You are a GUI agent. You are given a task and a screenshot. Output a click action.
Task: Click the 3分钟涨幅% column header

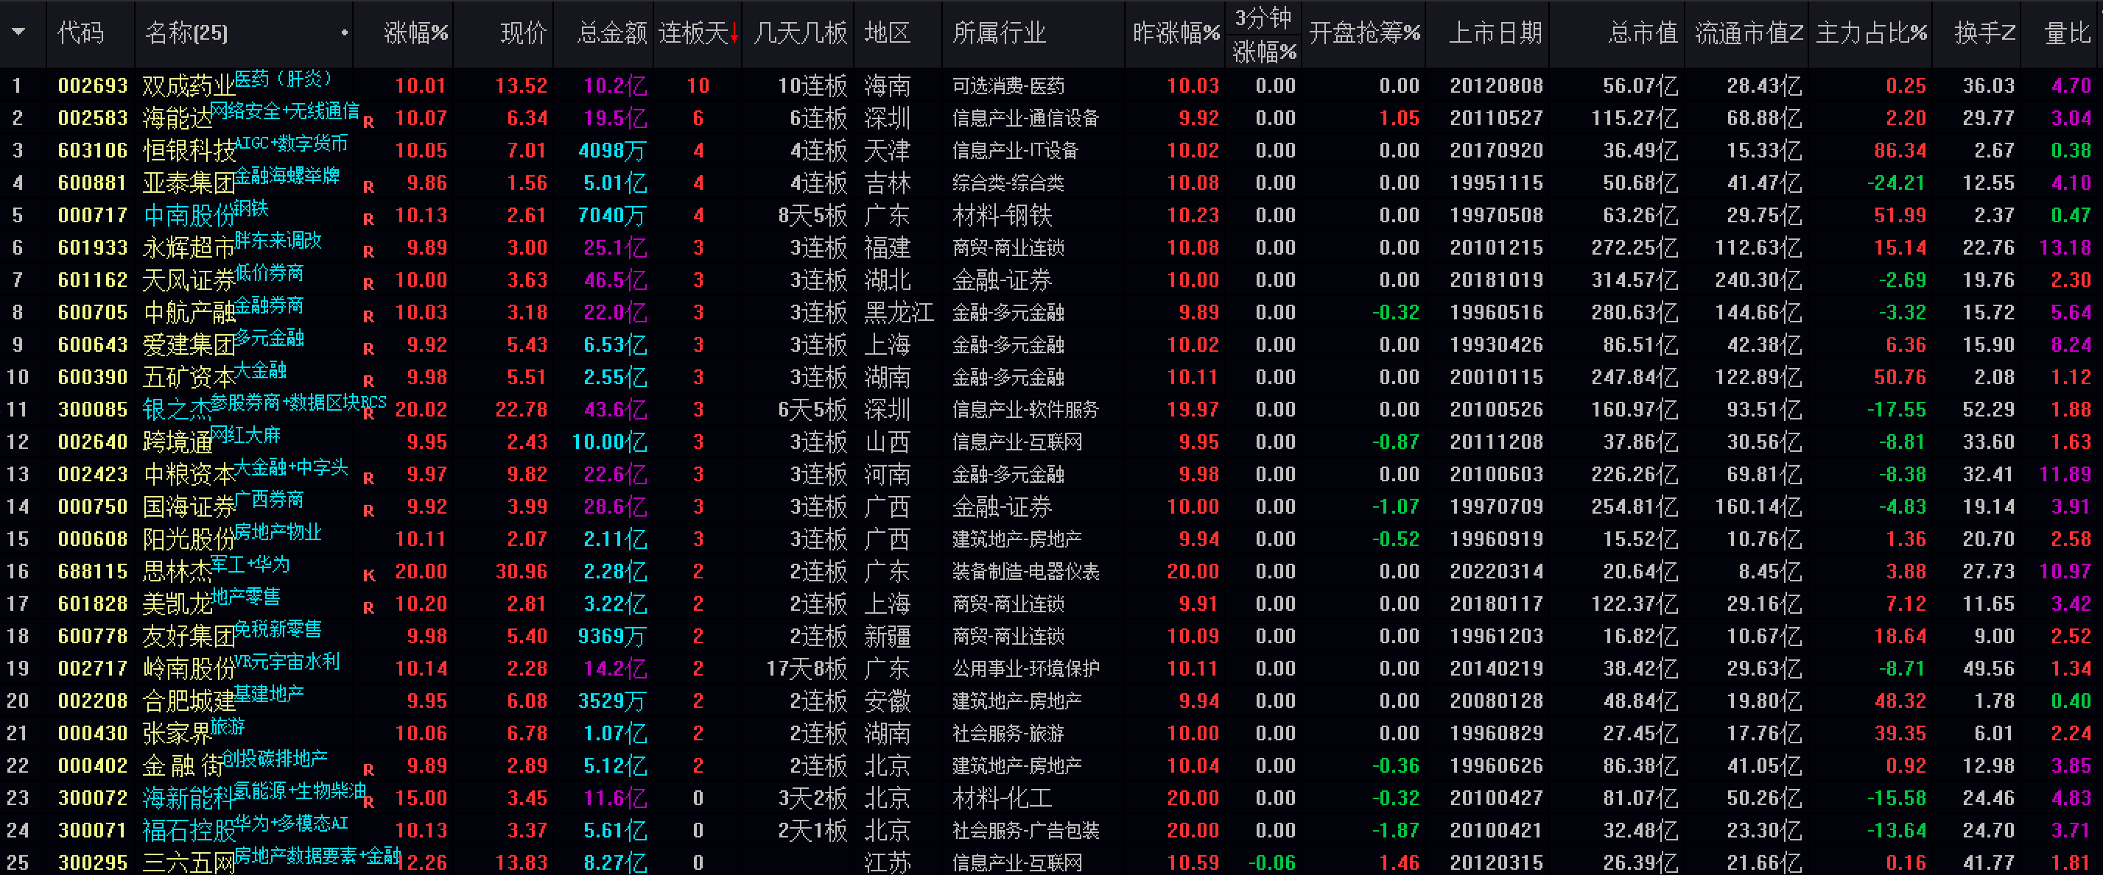point(1265,35)
